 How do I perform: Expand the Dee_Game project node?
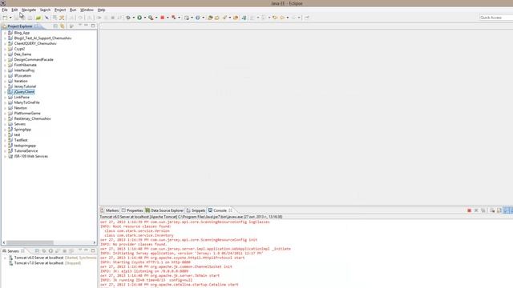(x=6, y=54)
